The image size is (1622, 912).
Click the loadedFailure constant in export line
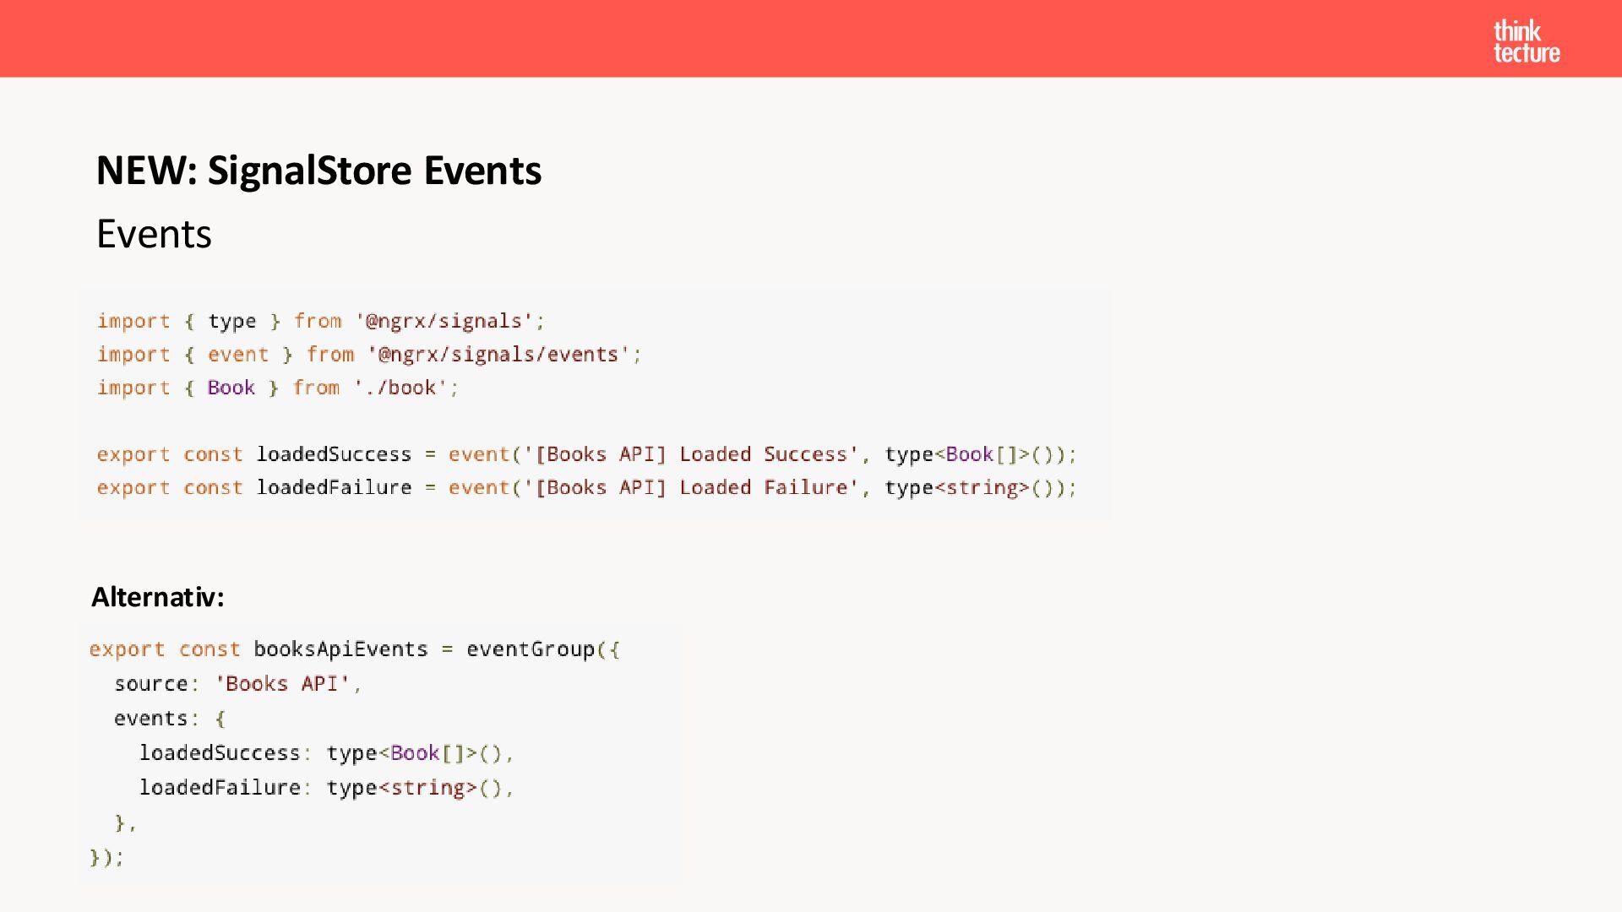pyautogui.click(x=334, y=487)
